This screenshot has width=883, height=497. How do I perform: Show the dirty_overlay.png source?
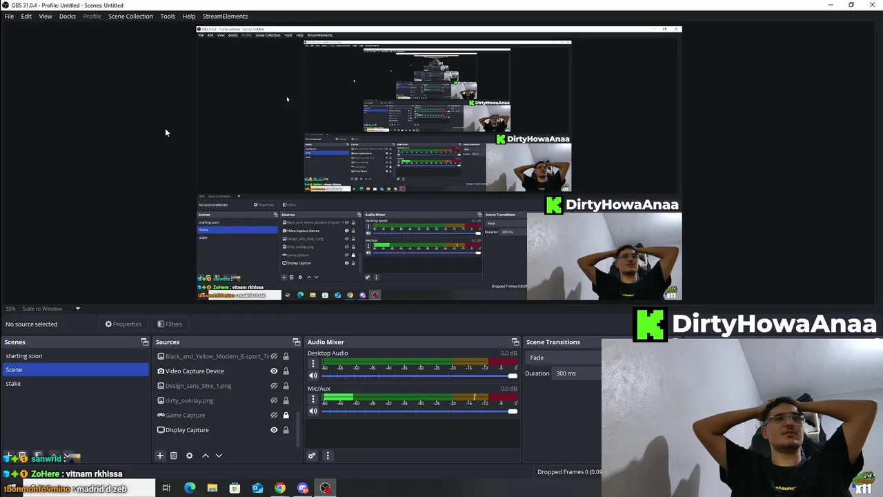click(x=274, y=400)
